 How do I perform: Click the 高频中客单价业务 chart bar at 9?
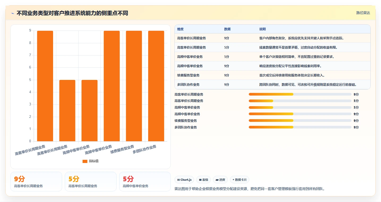112,86
